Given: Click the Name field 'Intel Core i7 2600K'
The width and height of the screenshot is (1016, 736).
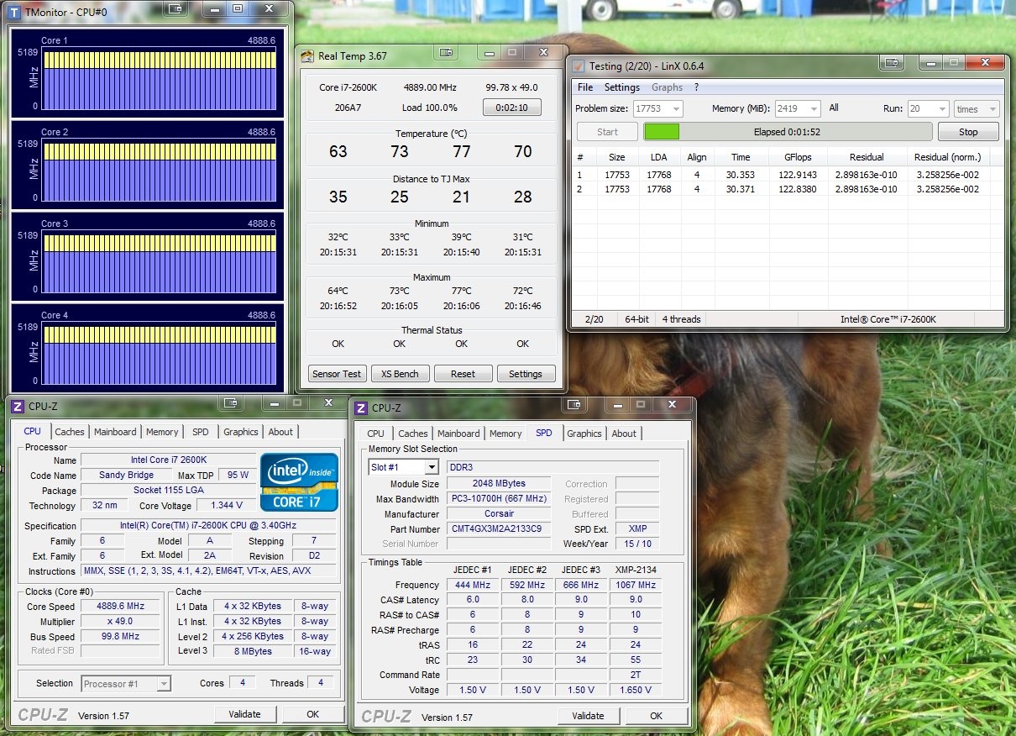Looking at the screenshot, I should [x=169, y=460].
